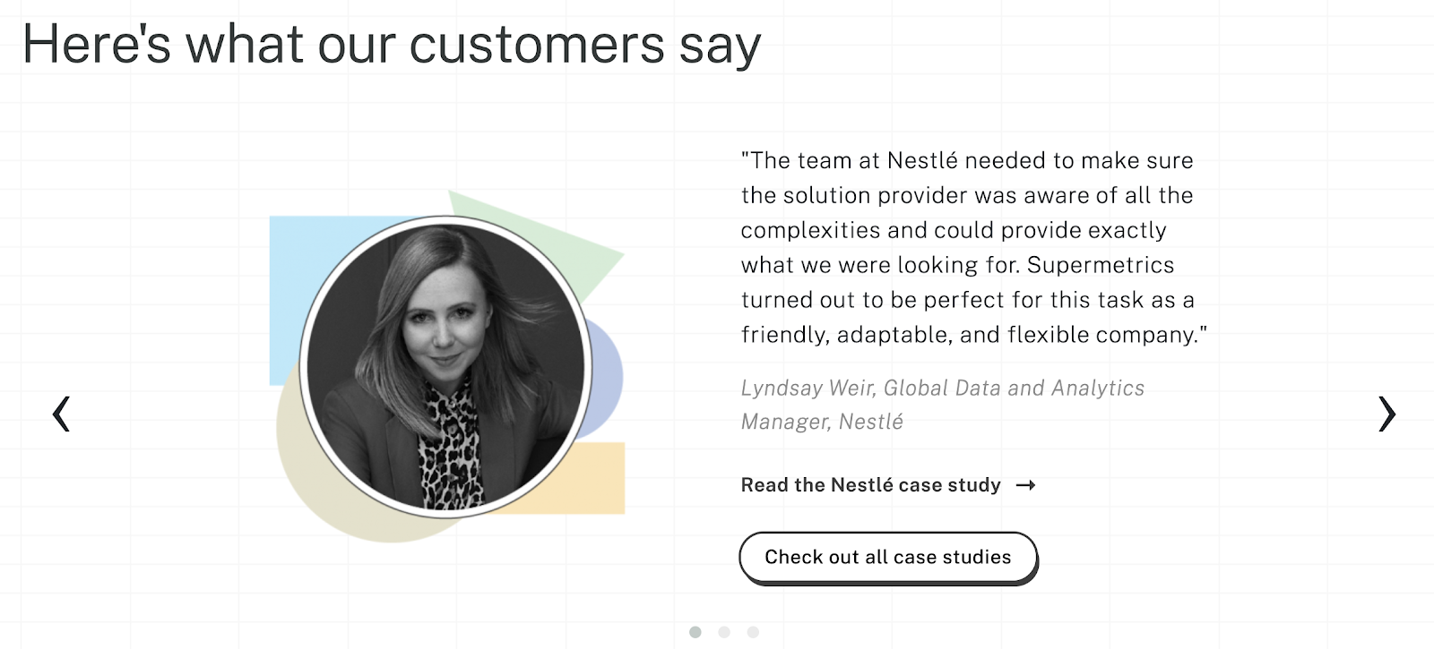Click the "Lyndsay Weir, Global Data and Analytics" line

[x=942, y=388]
